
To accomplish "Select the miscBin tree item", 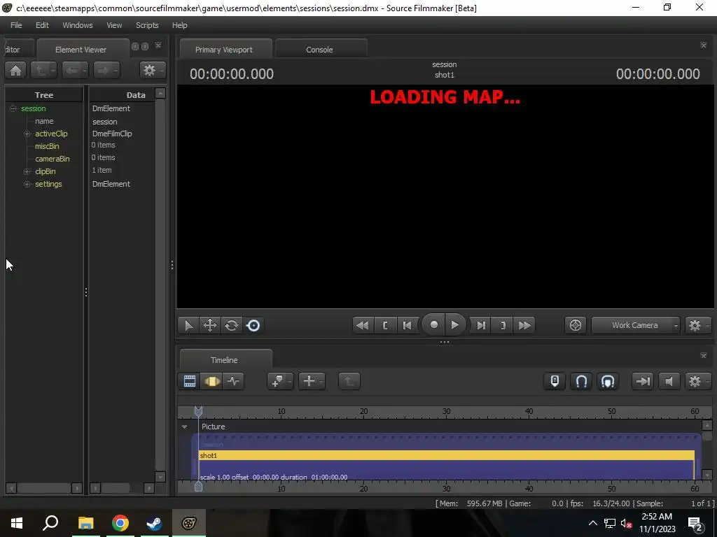I will click(x=47, y=147).
